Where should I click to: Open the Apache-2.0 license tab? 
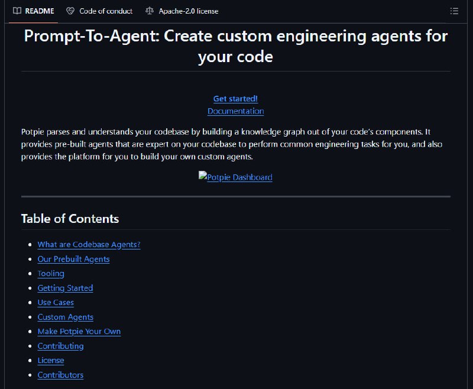coord(182,11)
